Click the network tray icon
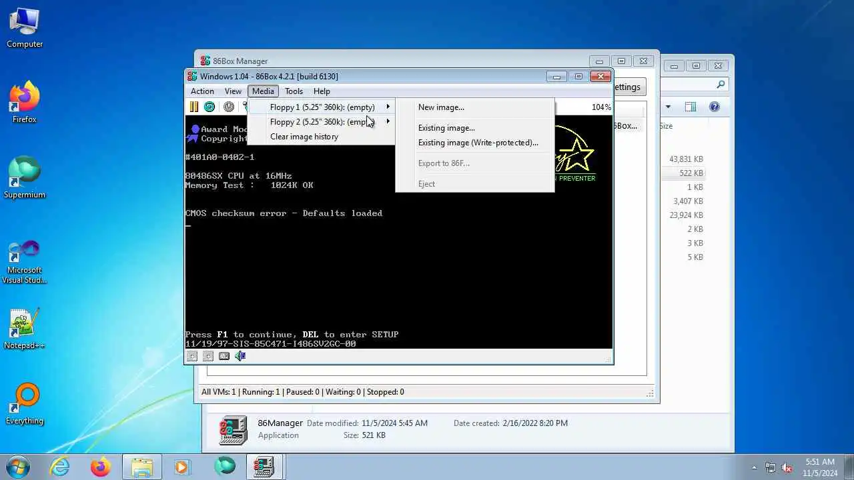Screen dimensions: 854x480 coord(771,467)
